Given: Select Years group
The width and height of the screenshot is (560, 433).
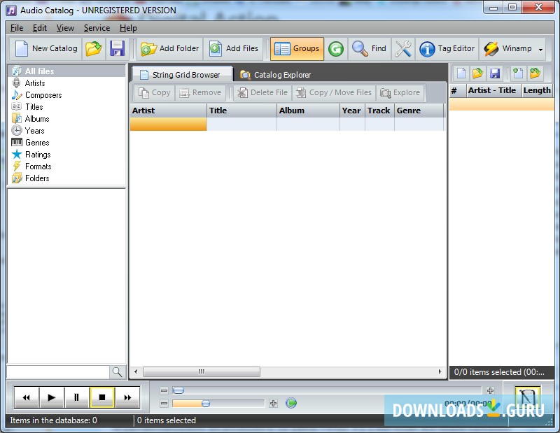Looking at the screenshot, I should click(x=34, y=131).
